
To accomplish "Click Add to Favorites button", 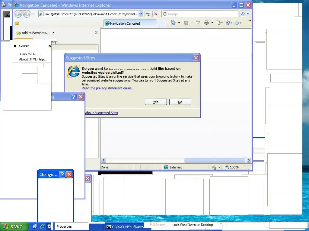I will coord(33,33).
